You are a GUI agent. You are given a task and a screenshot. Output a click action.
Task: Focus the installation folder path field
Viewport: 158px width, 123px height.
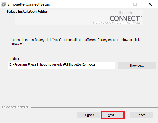click(x=62, y=65)
